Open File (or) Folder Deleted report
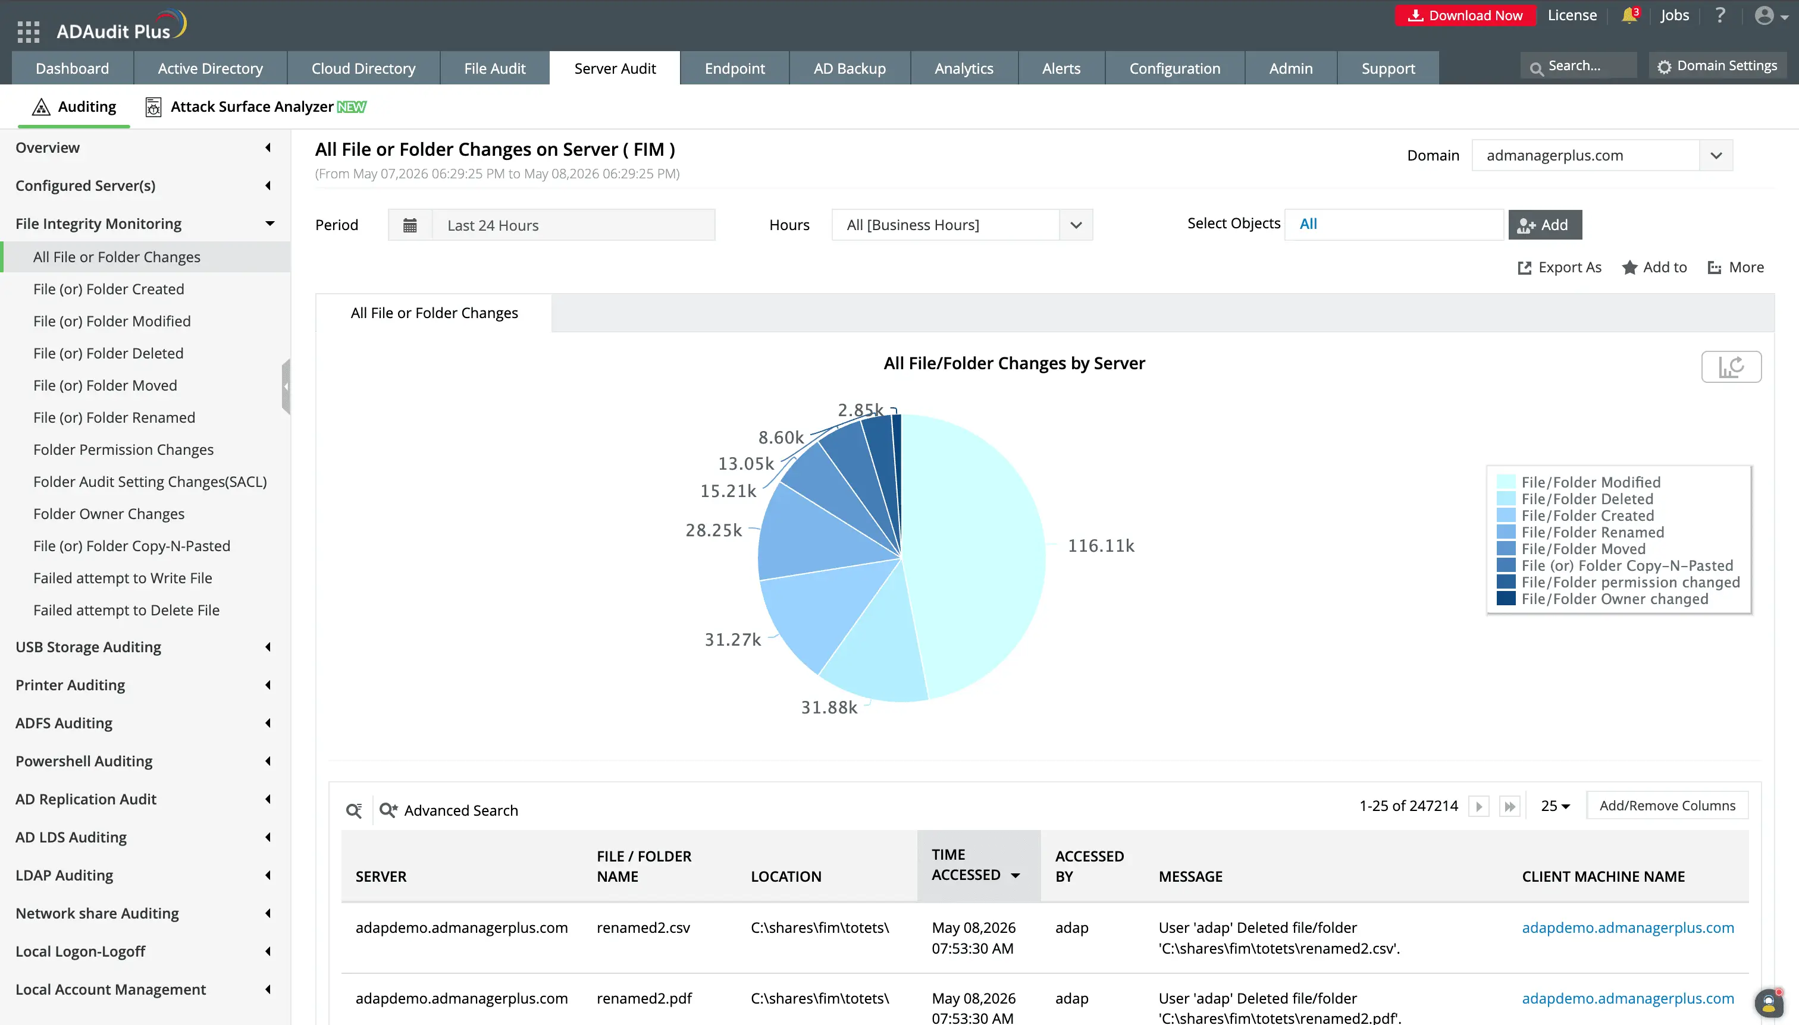 (x=108, y=353)
